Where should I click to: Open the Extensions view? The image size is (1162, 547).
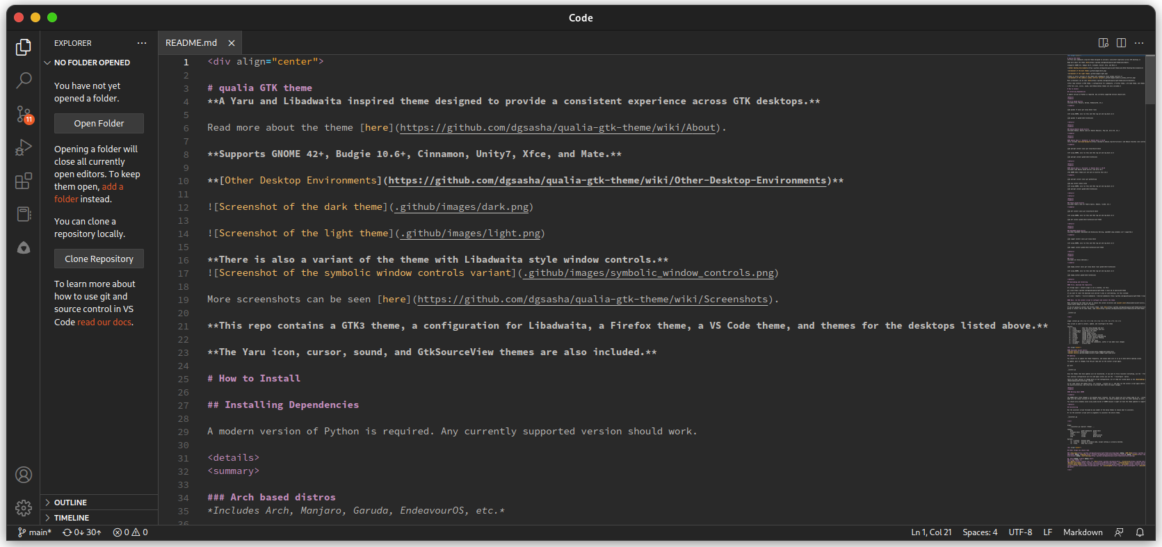pos(24,181)
